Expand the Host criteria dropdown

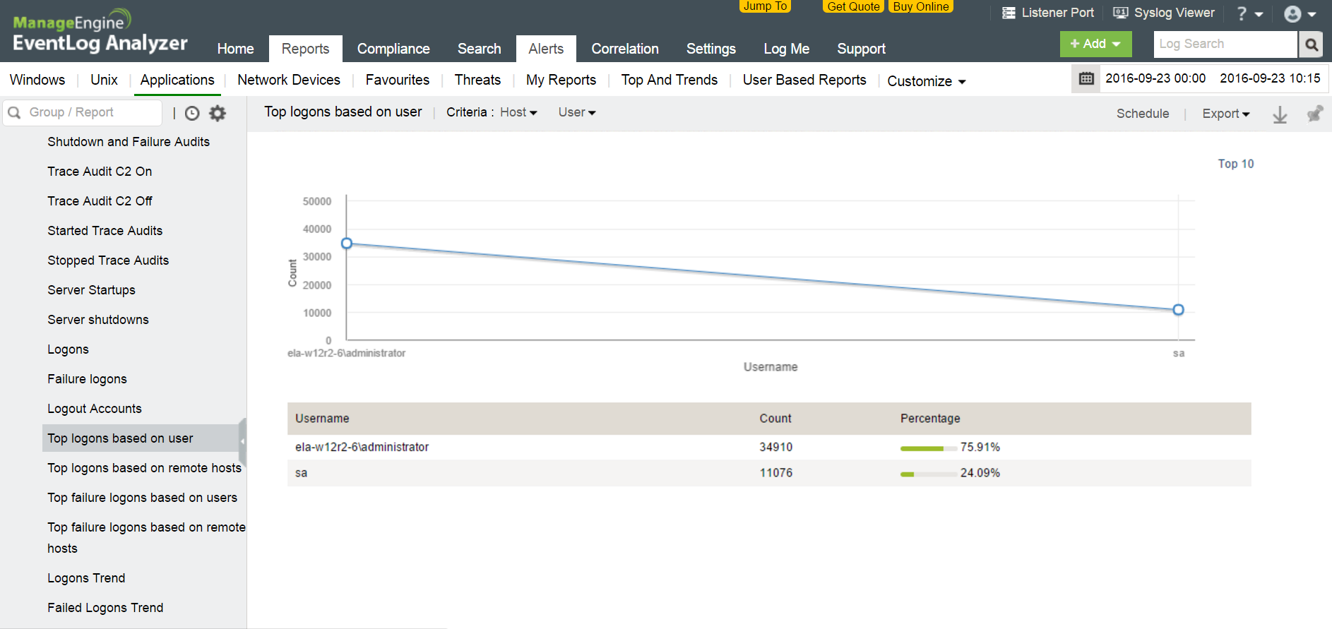pos(518,112)
